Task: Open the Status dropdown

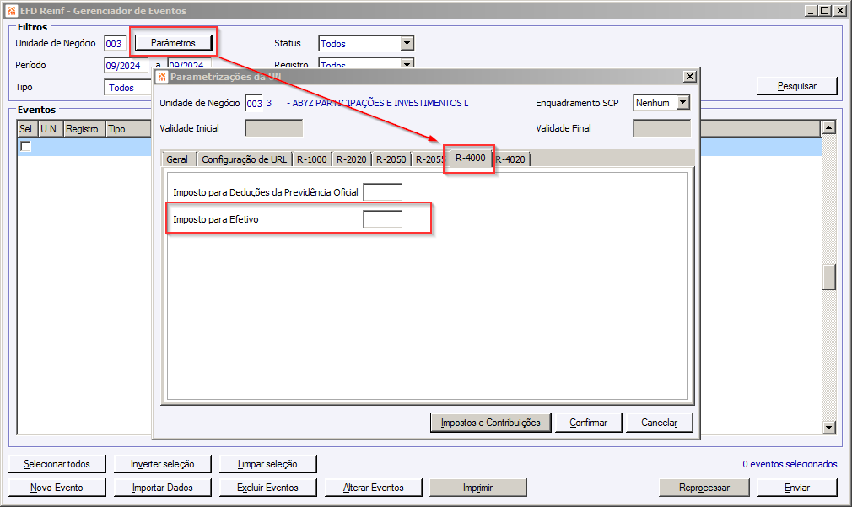Action: (x=407, y=44)
